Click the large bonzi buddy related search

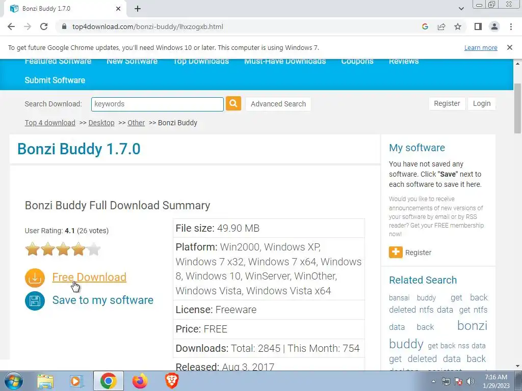click(x=438, y=334)
